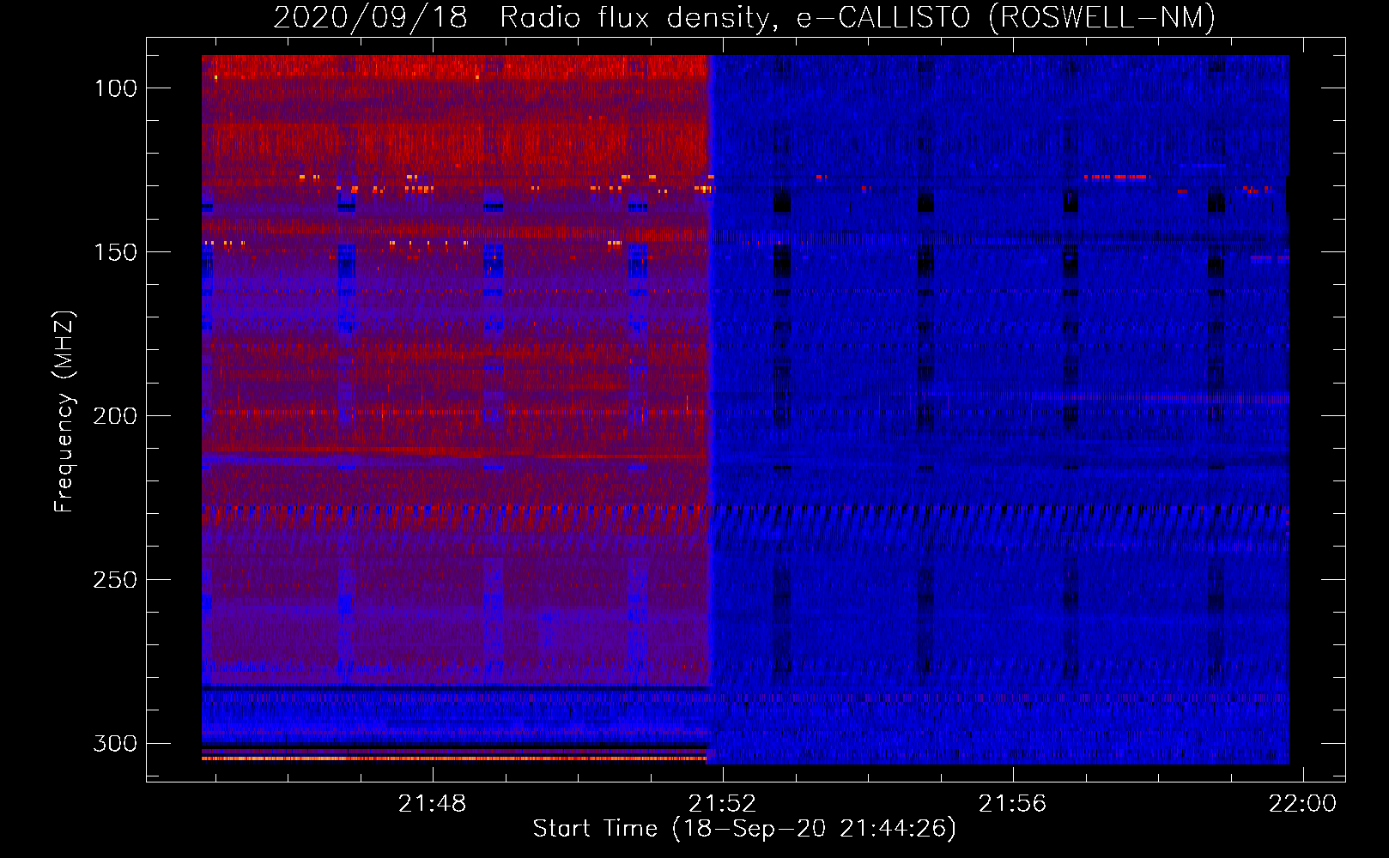Click the 22:00 time tick label
The height and width of the screenshot is (858, 1389).
1303,804
